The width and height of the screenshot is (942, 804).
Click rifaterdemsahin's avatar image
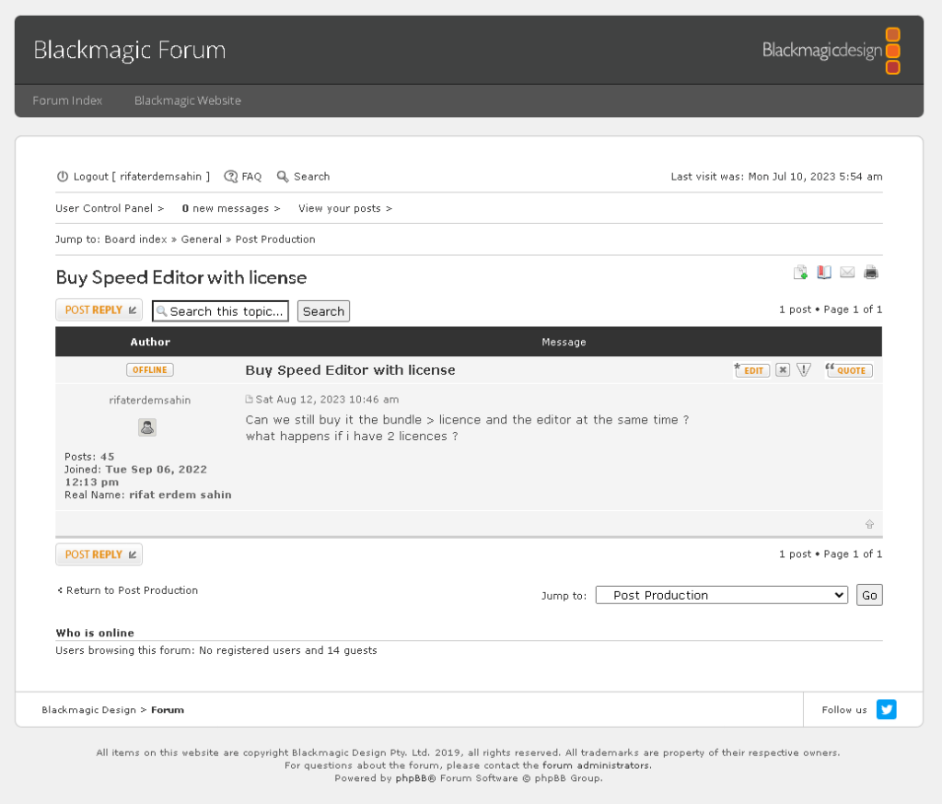pyautogui.click(x=147, y=427)
